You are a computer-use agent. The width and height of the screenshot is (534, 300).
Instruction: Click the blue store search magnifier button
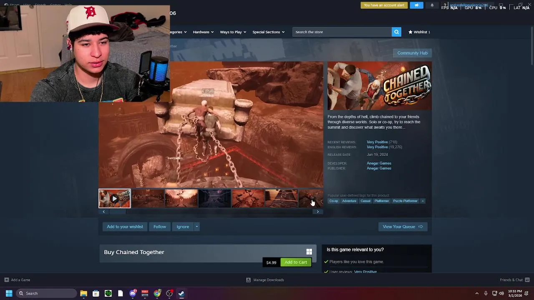click(396, 32)
